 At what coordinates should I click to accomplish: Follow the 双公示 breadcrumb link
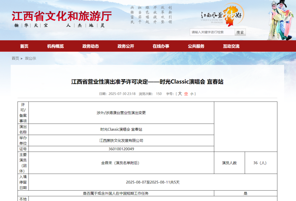coord(30,58)
